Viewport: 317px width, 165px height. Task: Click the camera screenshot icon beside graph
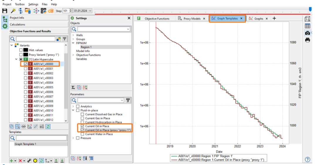[x=307, y=33]
